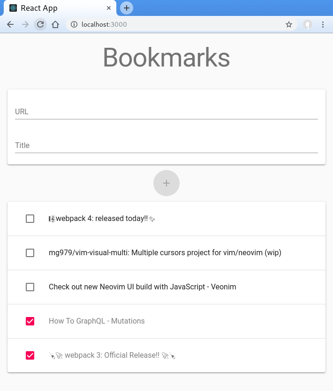The image size is (333, 391).
Task: View site information icon in address bar
Action: tap(74, 24)
